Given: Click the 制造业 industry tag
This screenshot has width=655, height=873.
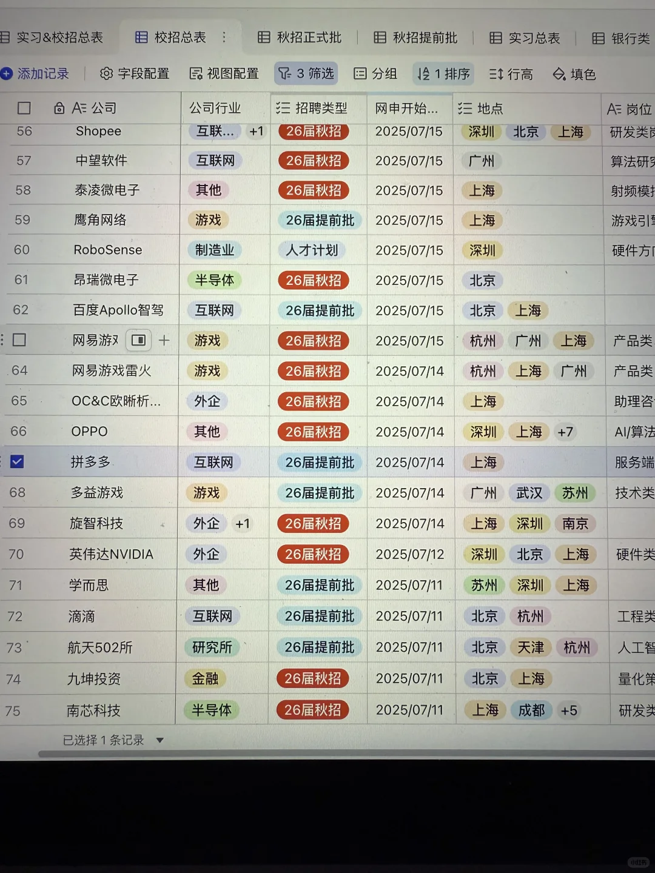Looking at the screenshot, I should 214,250.
